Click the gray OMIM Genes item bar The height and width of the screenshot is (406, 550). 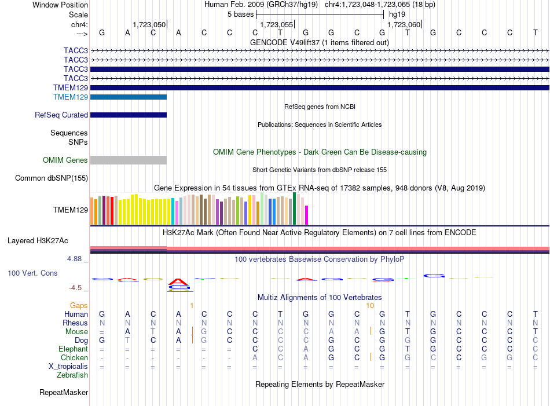[129, 160]
